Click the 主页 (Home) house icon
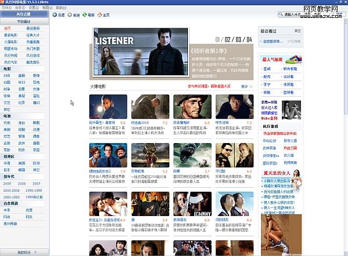The width and height of the screenshot is (348, 256). (99, 15)
